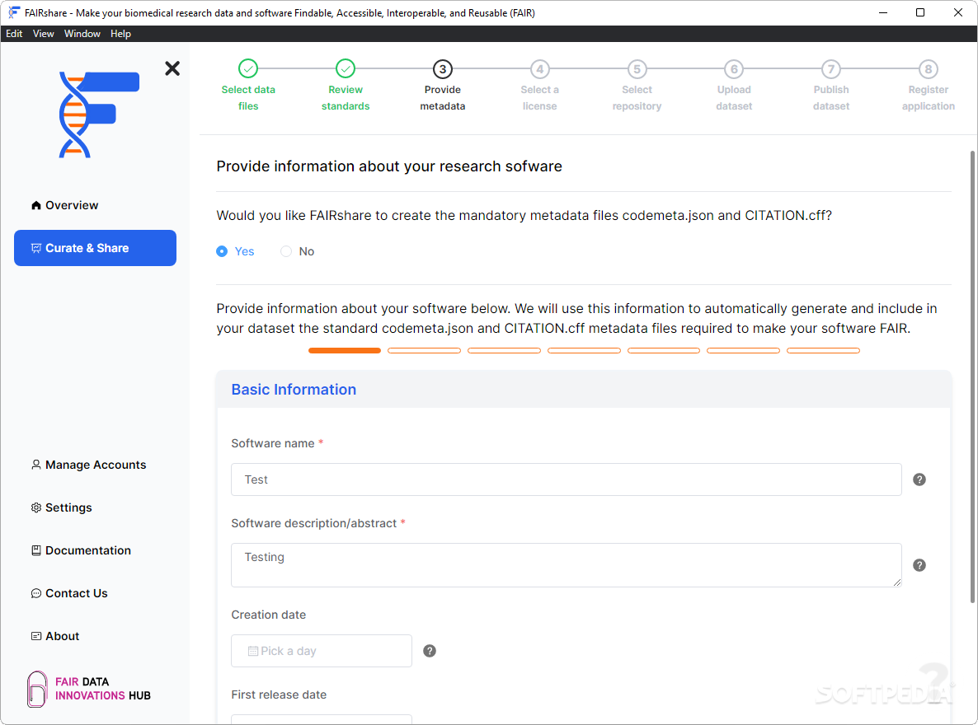Click the step 3 circle
The image size is (978, 725).
(443, 68)
